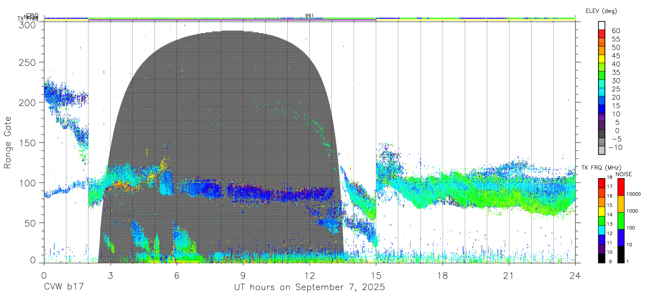Click the '45' label on ELEV colorbar
The width and height of the screenshot is (647, 298).
coord(616,56)
